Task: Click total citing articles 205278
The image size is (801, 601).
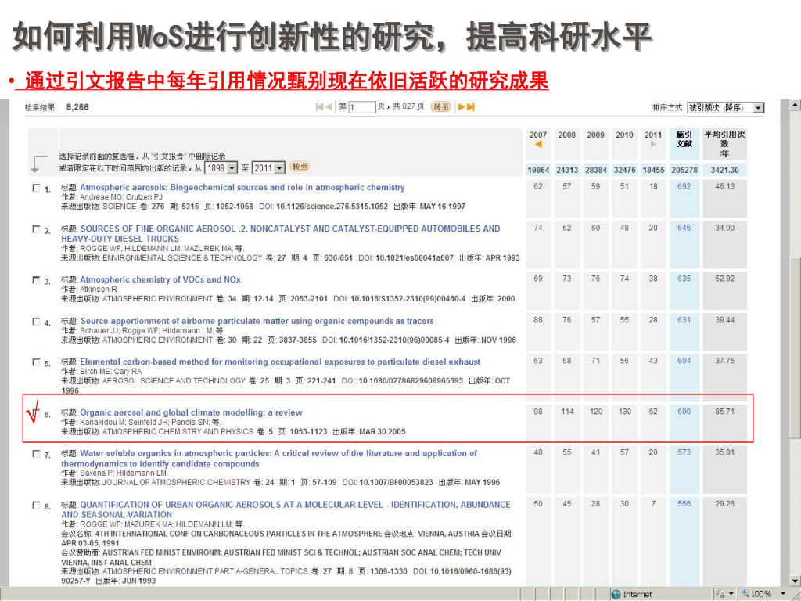Action: (684, 170)
